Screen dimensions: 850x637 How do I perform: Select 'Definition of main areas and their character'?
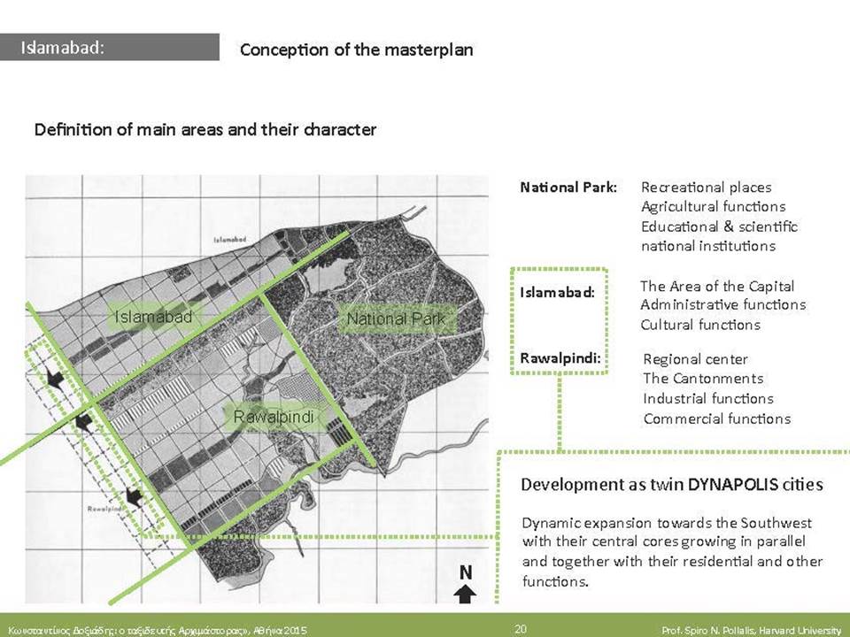pos(205,130)
